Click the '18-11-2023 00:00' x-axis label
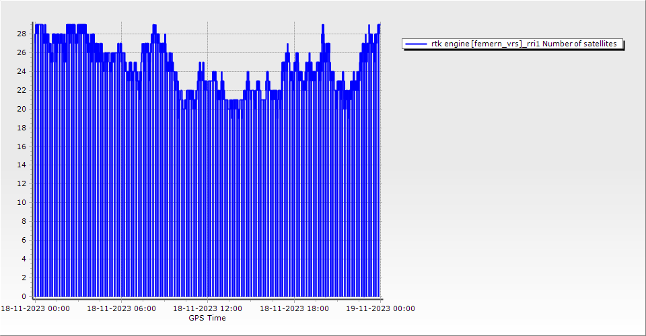The image size is (646, 336). click(35, 308)
